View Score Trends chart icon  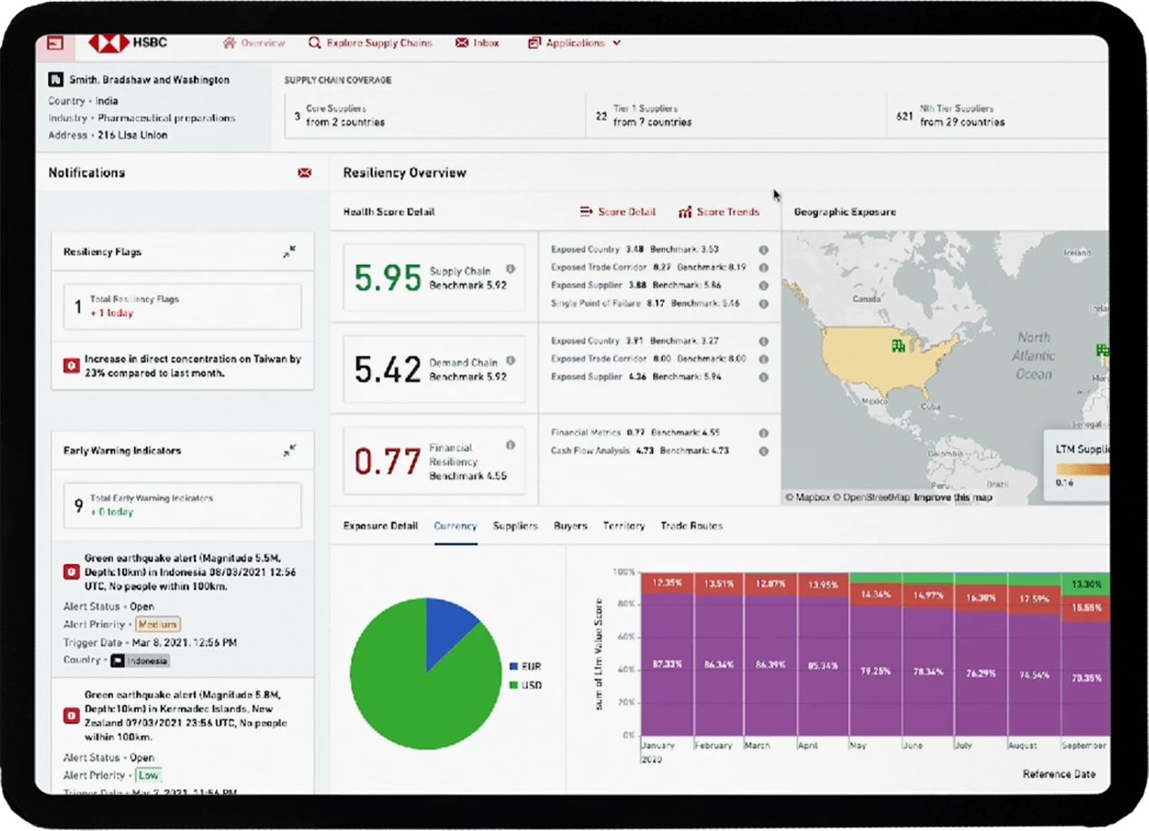point(685,211)
